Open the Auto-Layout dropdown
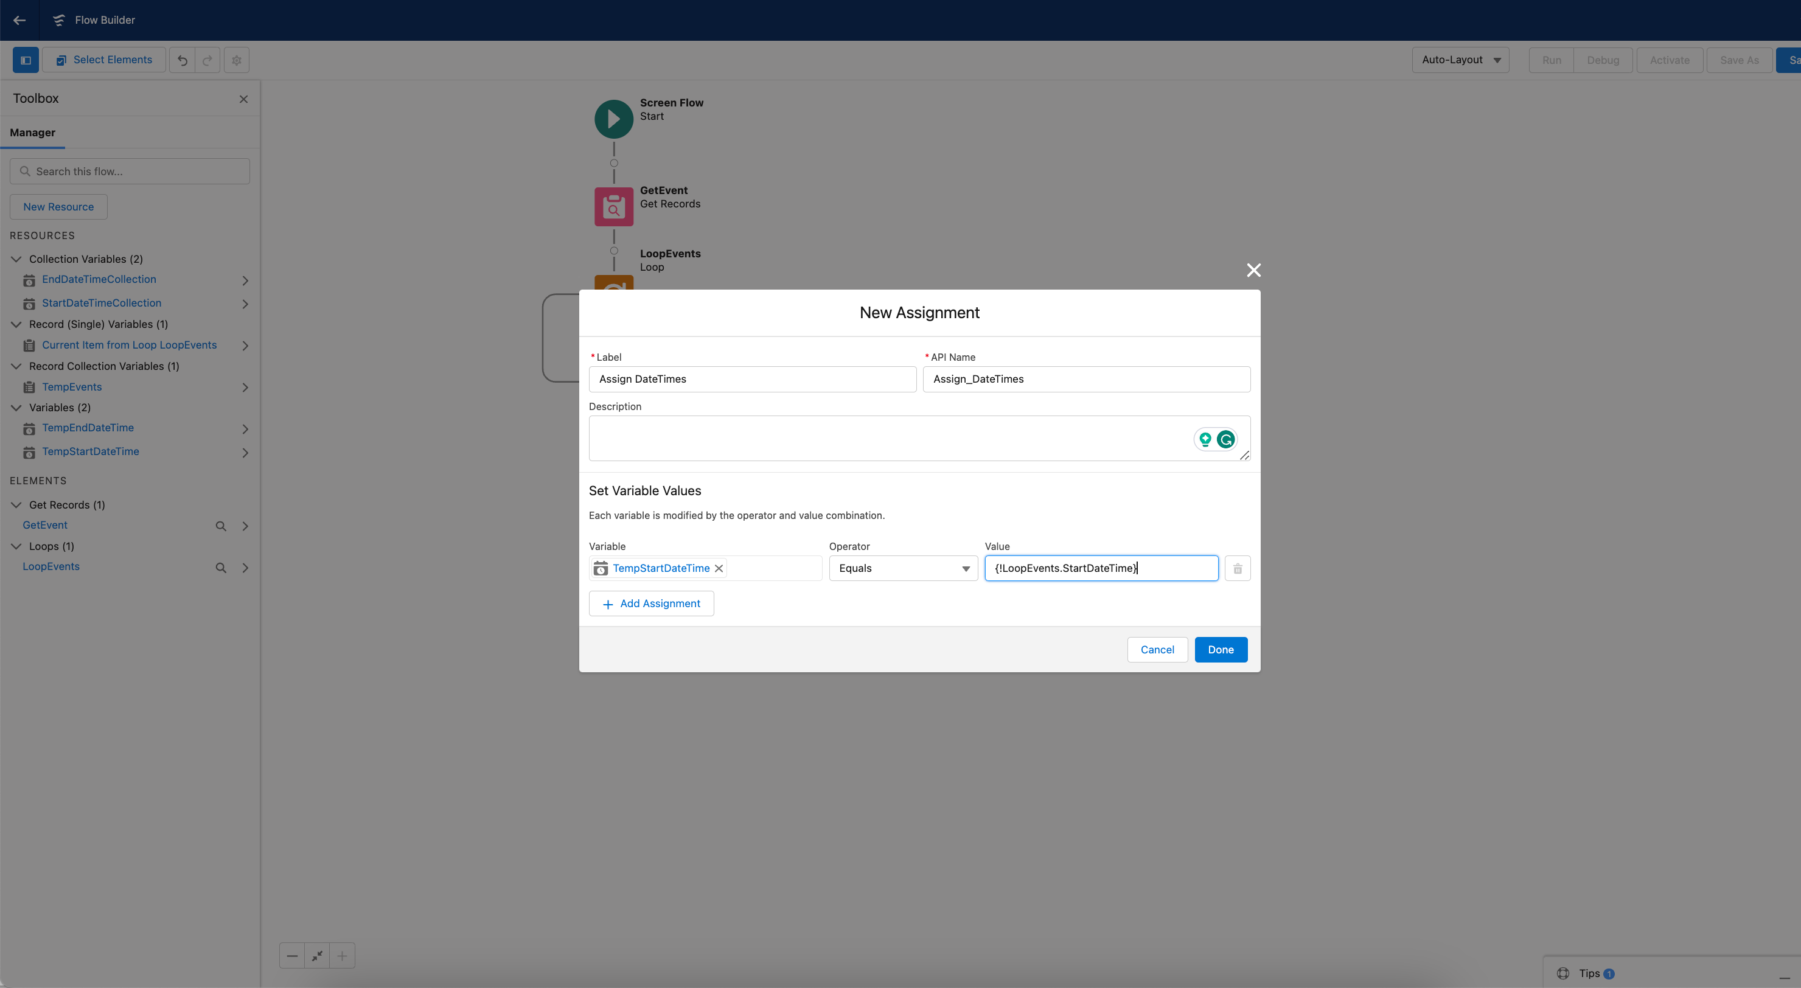1801x988 pixels. point(1460,60)
